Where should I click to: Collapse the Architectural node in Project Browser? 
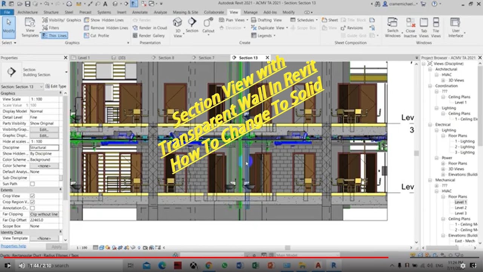pyautogui.click(x=430, y=70)
